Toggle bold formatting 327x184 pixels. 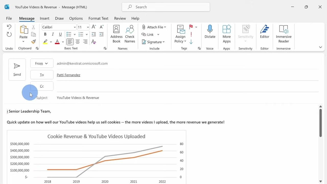coord(45,34)
